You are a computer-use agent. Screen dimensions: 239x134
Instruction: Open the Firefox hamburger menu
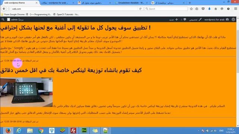point(236,9)
